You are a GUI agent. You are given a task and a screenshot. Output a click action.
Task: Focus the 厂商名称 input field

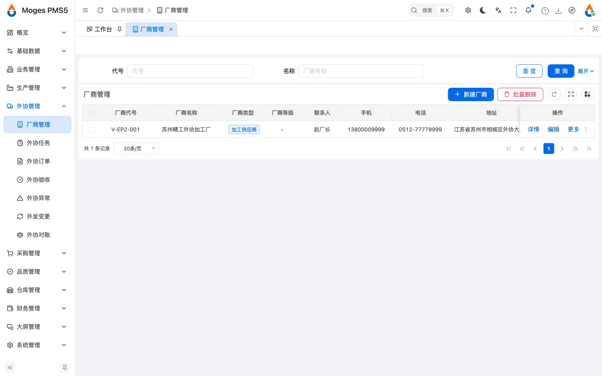click(361, 71)
